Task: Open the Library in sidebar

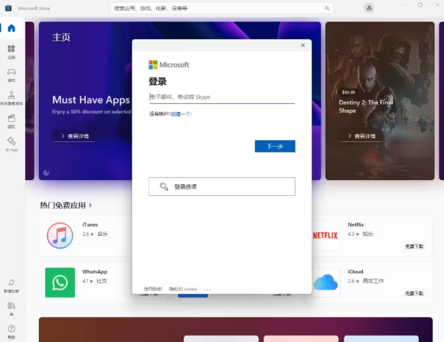Action: 11,309
